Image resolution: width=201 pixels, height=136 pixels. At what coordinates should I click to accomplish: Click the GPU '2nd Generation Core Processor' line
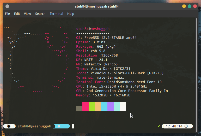(x=122, y=91)
